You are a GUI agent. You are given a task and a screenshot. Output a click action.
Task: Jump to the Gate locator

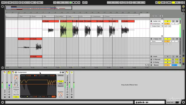pos(69,16)
